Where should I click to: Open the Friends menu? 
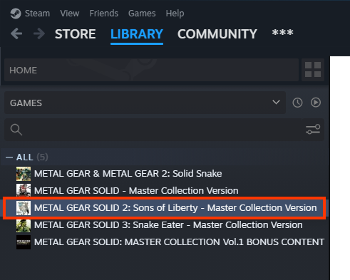click(104, 14)
